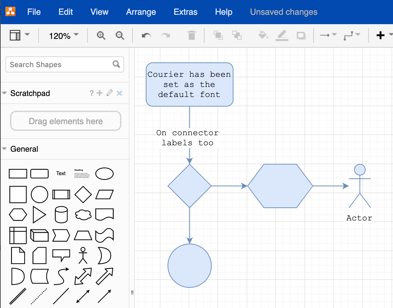The image size is (393, 308).
Task: Click the Scratchpad help question mark icon
Action: pyautogui.click(x=91, y=93)
